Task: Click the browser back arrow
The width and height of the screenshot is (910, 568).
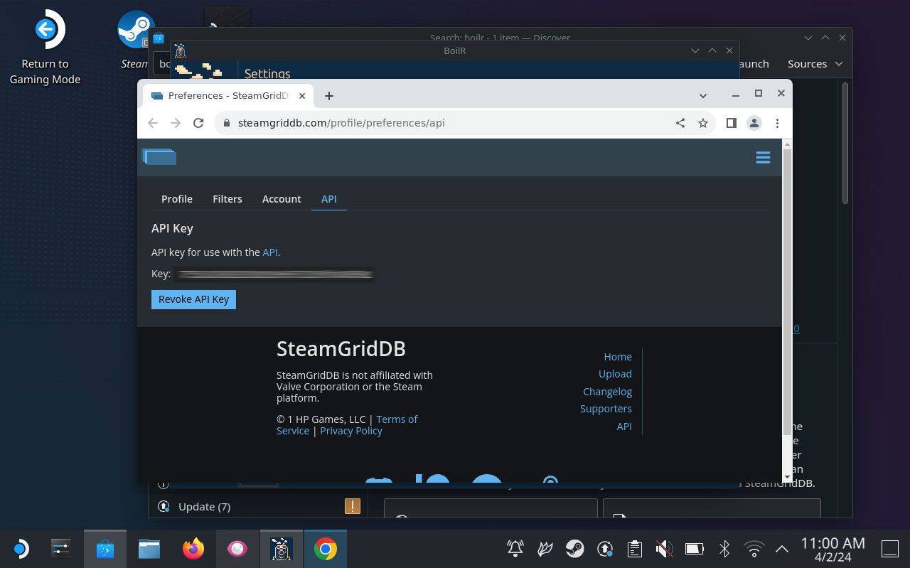Action: pyautogui.click(x=153, y=123)
